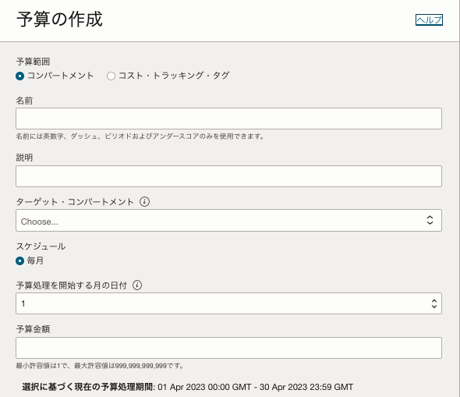The image size is (460, 397).
Task: Click the 予算金額 field label
Action: (33, 329)
